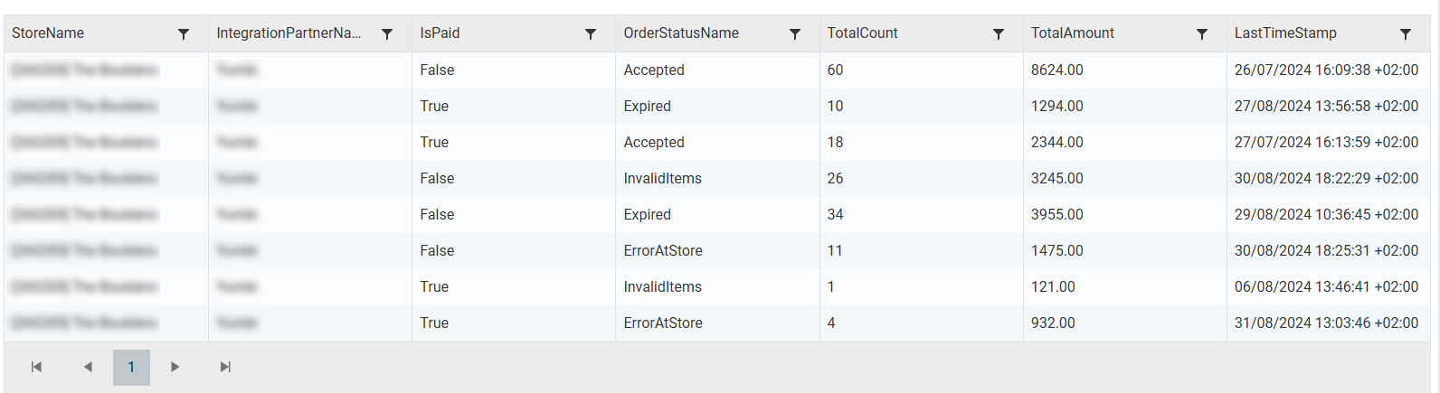Sort by the StoreName column header

point(48,33)
